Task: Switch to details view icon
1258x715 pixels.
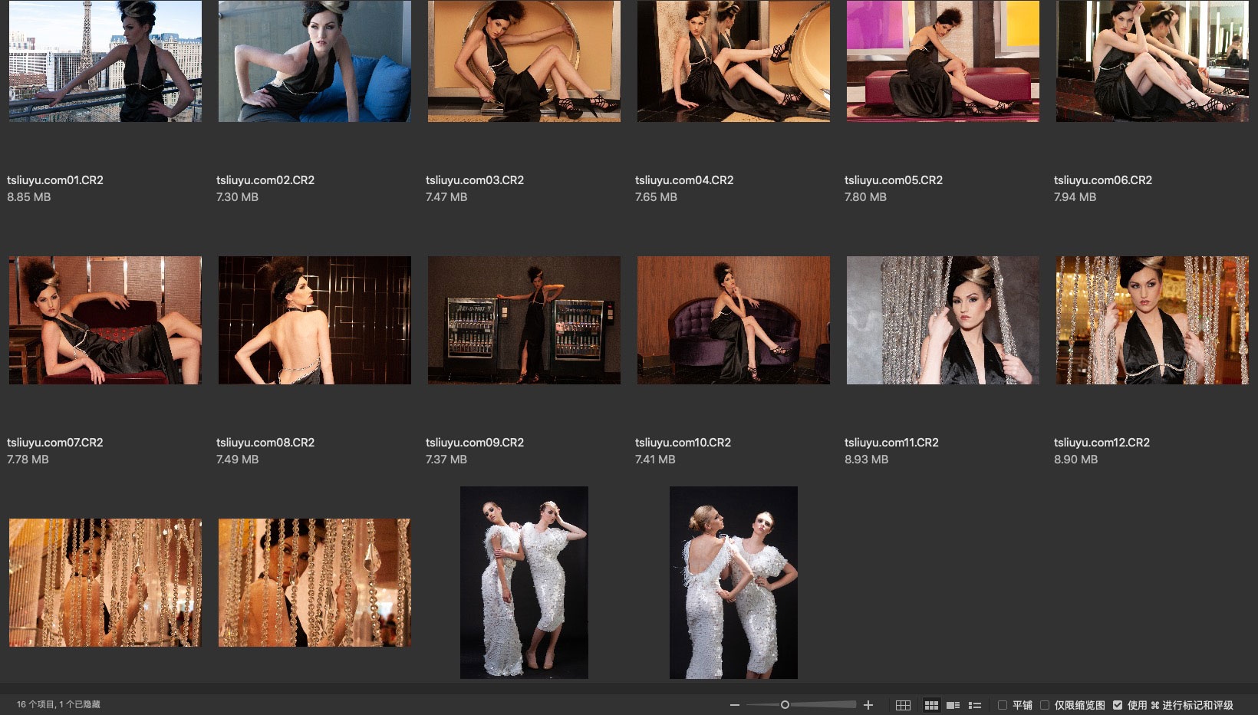Action: point(953,705)
